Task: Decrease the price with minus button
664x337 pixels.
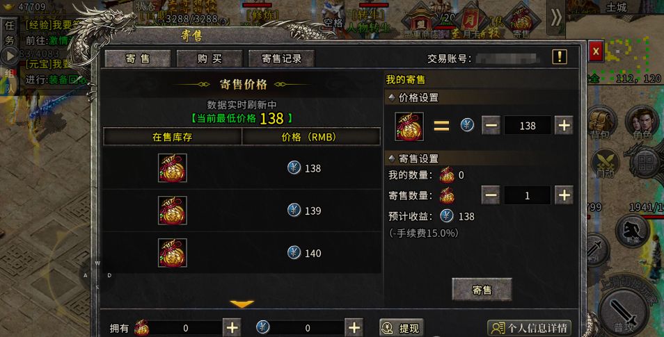Action: [x=491, y=126]
